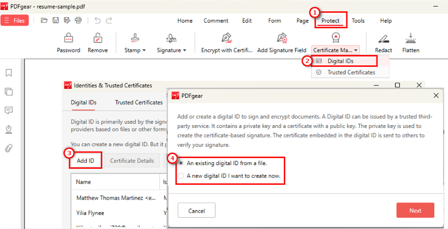Minimize the Identities & Trusted Certificates window

(x=376, y=85)
